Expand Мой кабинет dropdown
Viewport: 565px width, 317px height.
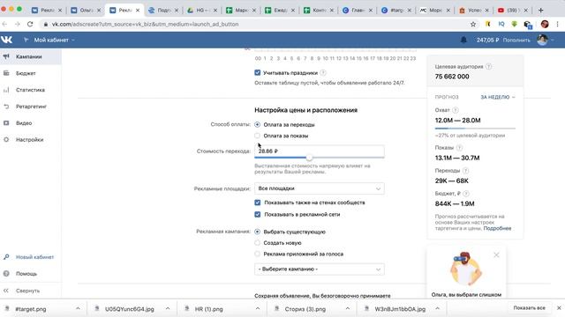pos(54,40)
